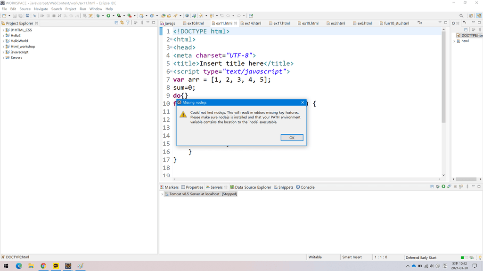Toggle the Skip All Breakpoints toolbar icon

click(34, 15)
